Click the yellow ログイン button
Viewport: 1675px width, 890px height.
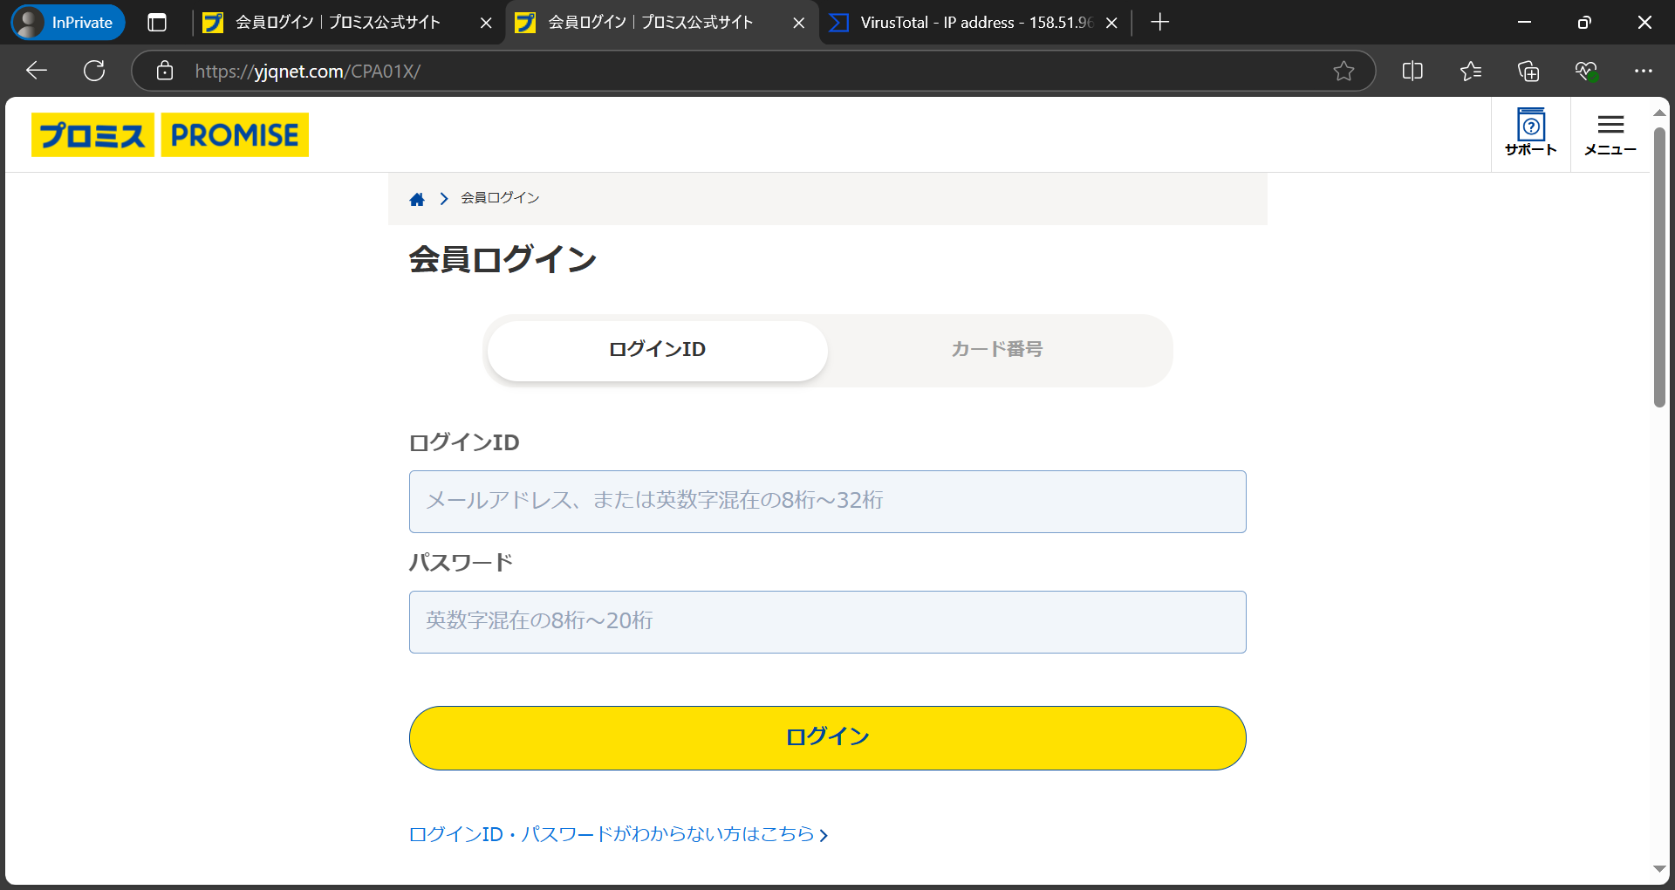pyautogui.click(x=827, y=738)
